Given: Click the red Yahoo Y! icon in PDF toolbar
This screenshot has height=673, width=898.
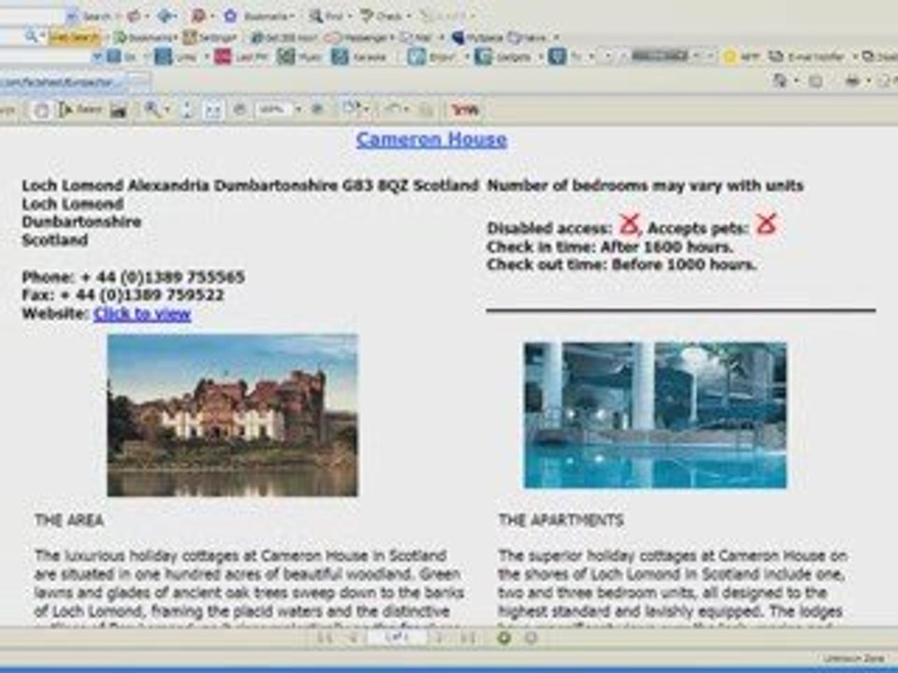Looking at the screenshot, I should point(465,109).
